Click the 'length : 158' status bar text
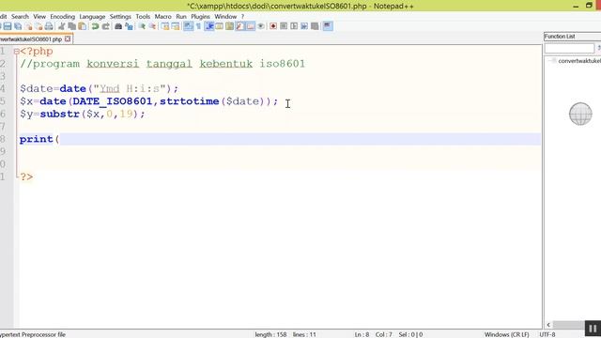This screenshot has height=338, width=601. pyautogui.click(x=270, y=334)
